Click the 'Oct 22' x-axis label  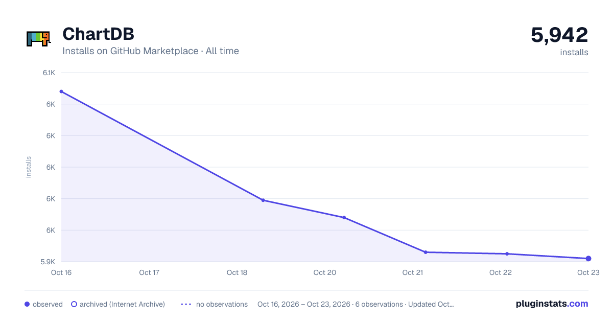501,272
